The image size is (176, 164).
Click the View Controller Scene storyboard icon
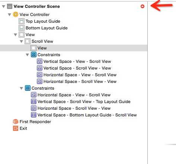(10, 6)
